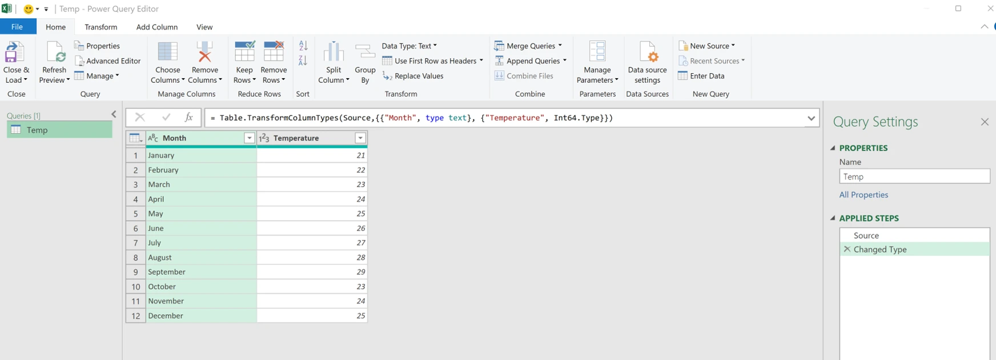Click Replace Values
This screenshot has height=360, width=996.
coord(413,76)
